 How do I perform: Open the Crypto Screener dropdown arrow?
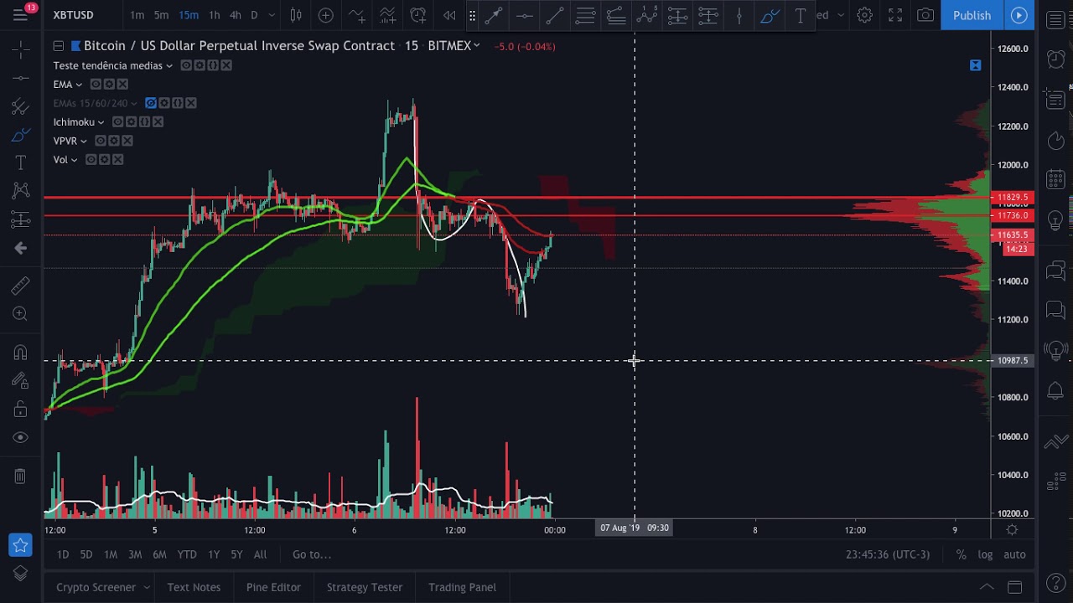click(x=146, y=587)
